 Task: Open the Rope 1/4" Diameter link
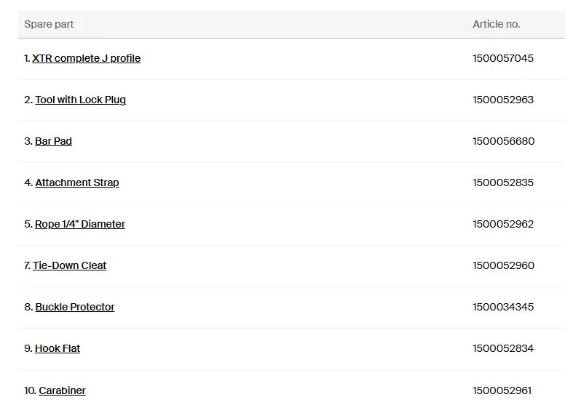[x=80, y=224]
